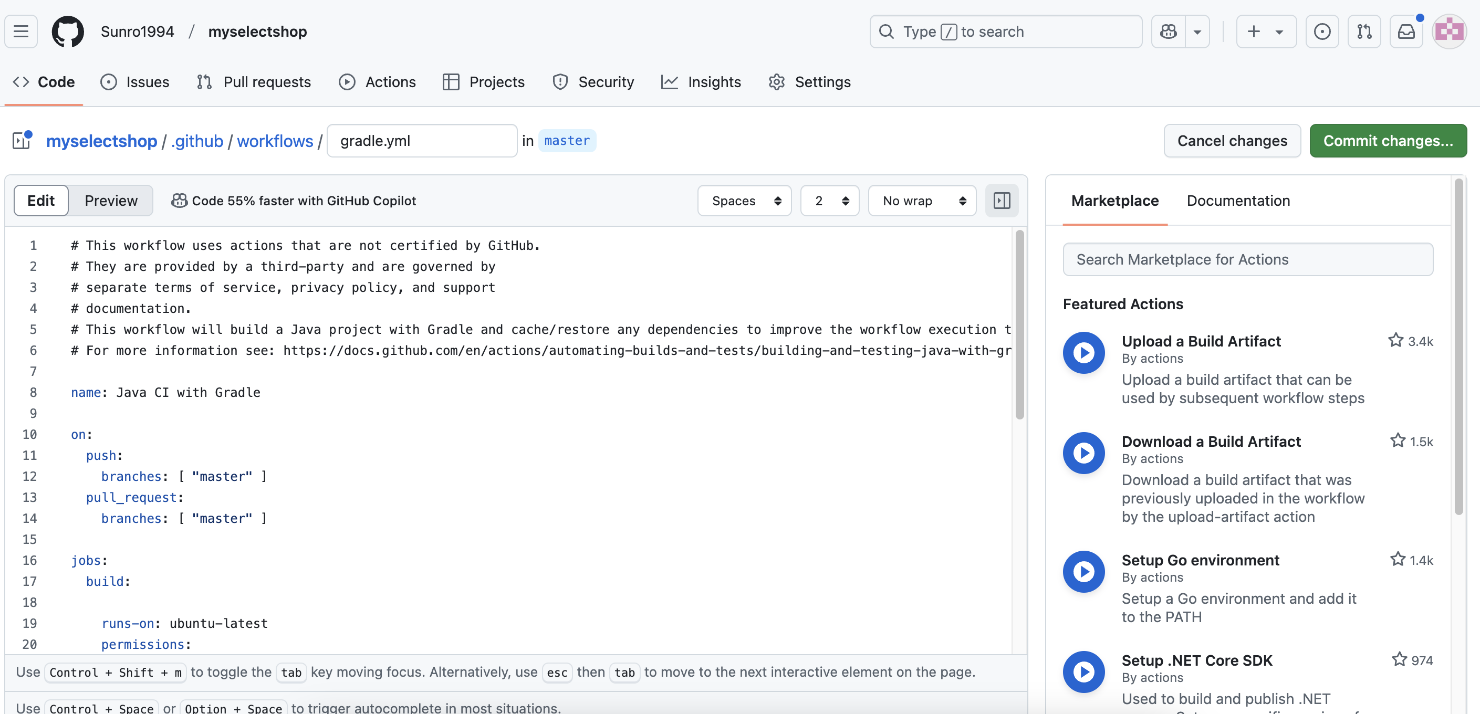
Task: Click the user profile avatar
Action: tap(1448, 31)
